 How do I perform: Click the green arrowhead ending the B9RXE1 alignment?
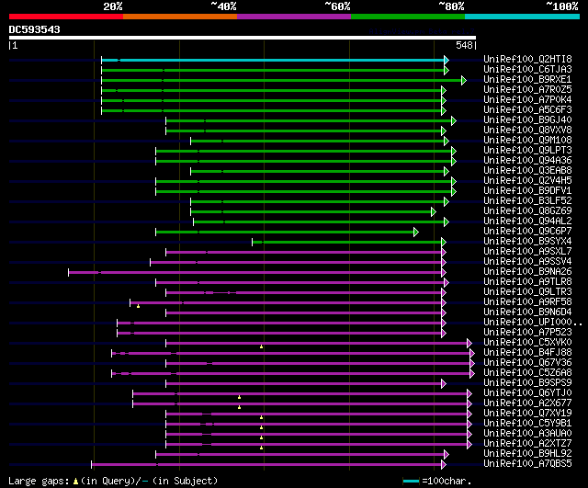464,80
